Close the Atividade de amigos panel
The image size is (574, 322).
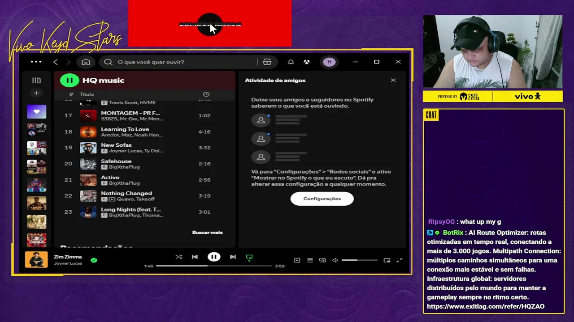click(x=393, y=80)
